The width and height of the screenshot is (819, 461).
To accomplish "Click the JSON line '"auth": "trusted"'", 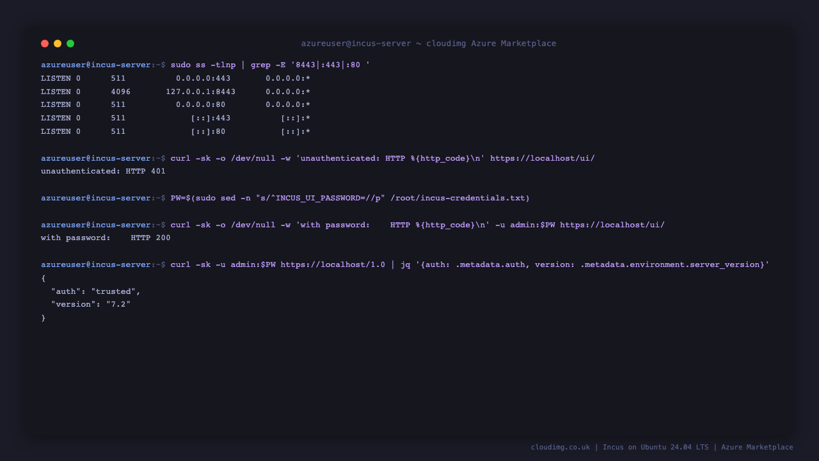I will tap(96, 292).
